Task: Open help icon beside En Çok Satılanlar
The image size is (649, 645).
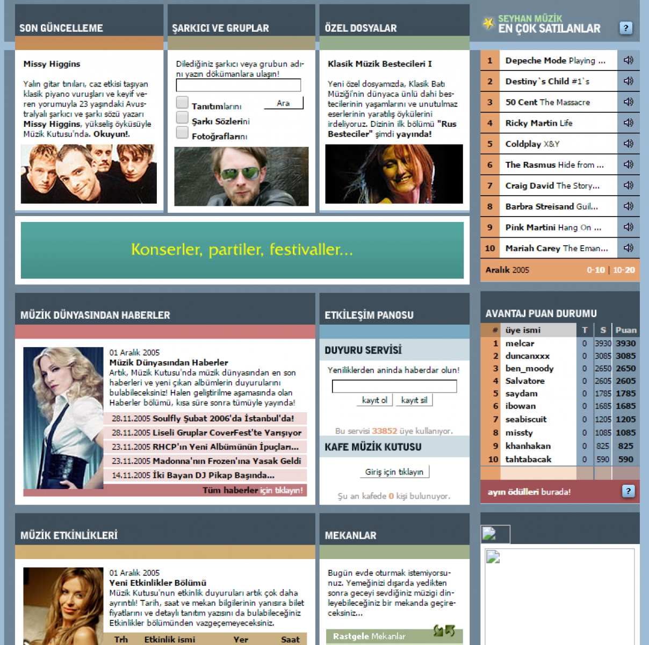Action: (x=625, y=28)
